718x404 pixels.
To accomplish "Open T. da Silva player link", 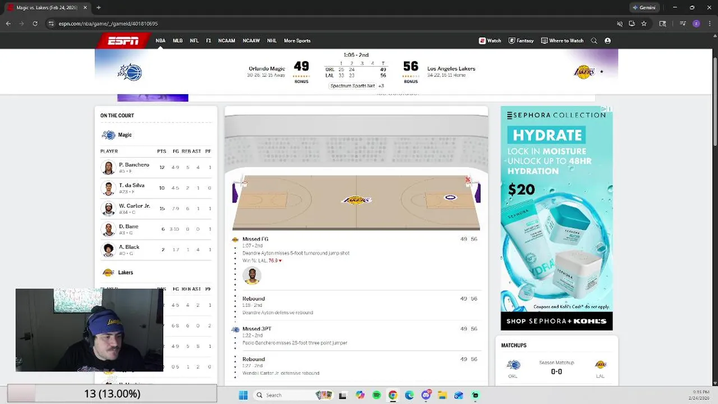I will [132, 185].
